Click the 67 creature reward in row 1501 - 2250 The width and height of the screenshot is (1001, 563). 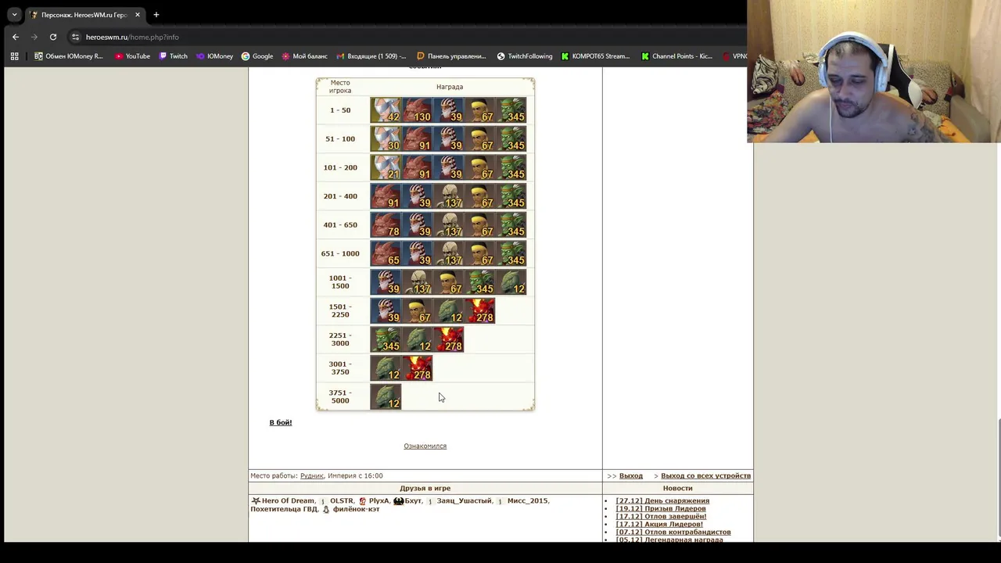pos(417,311)
